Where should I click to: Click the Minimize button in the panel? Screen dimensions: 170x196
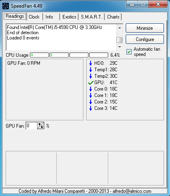tap(145, 28)
